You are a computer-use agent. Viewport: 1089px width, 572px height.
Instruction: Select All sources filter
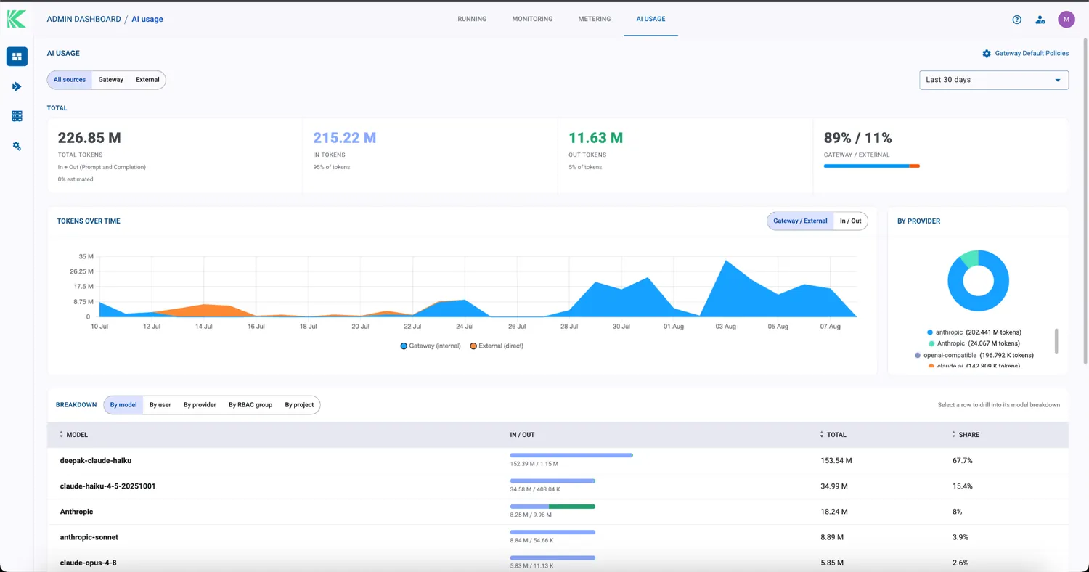70,80
